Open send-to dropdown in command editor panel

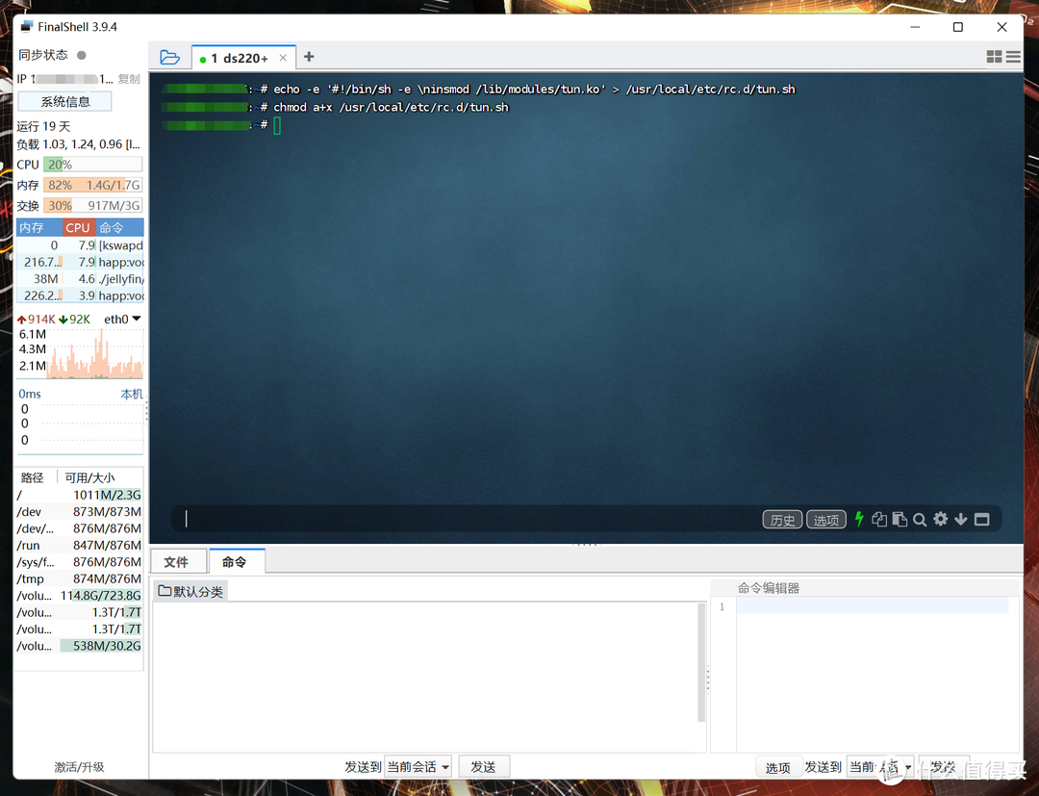879,767
